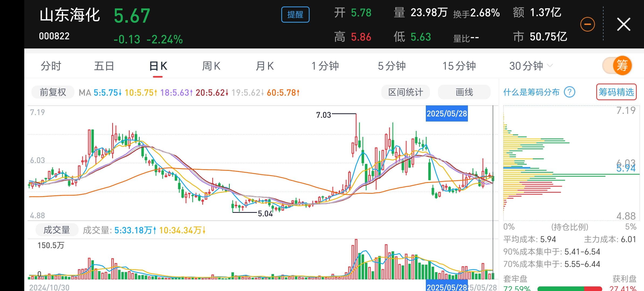
Task: Switch to the 分时 tab
Action: [x=51, y=66]
